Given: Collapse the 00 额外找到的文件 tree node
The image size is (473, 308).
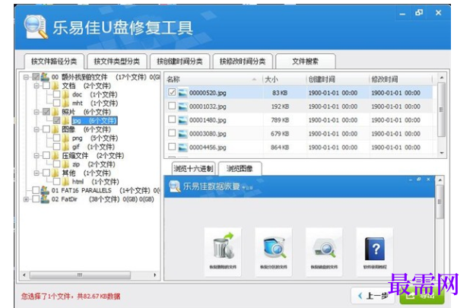Looking at the screenshot, I should pyautogui.click(x=27, y=78).
